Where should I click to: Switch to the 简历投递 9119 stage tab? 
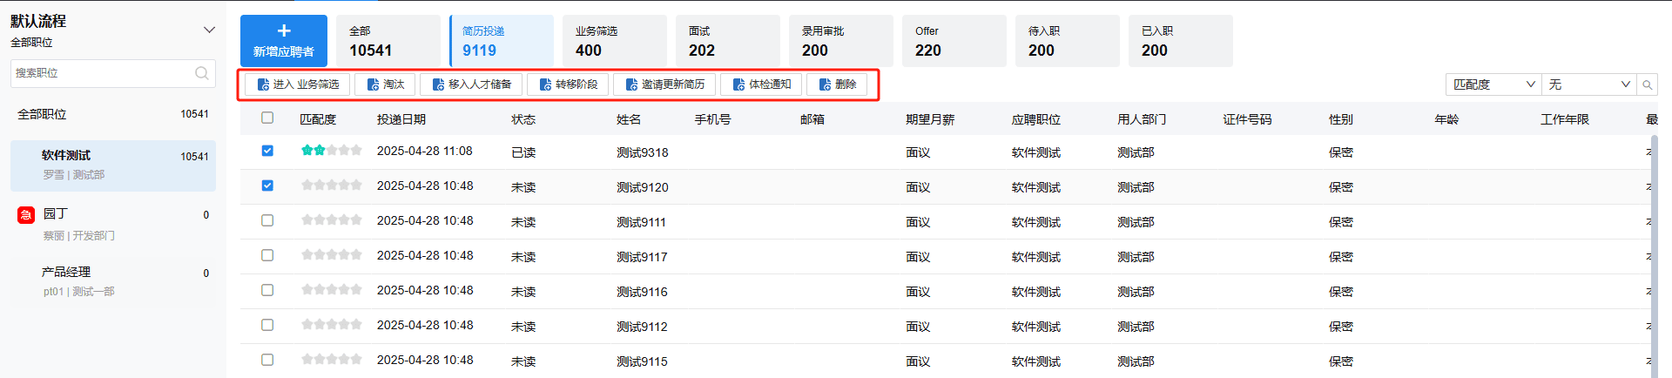[x=502, y=41]
